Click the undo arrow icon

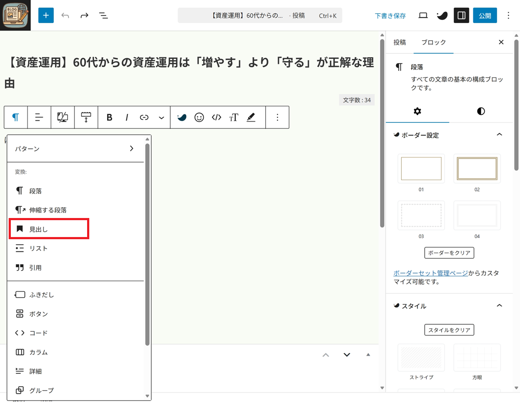[65, 16]
